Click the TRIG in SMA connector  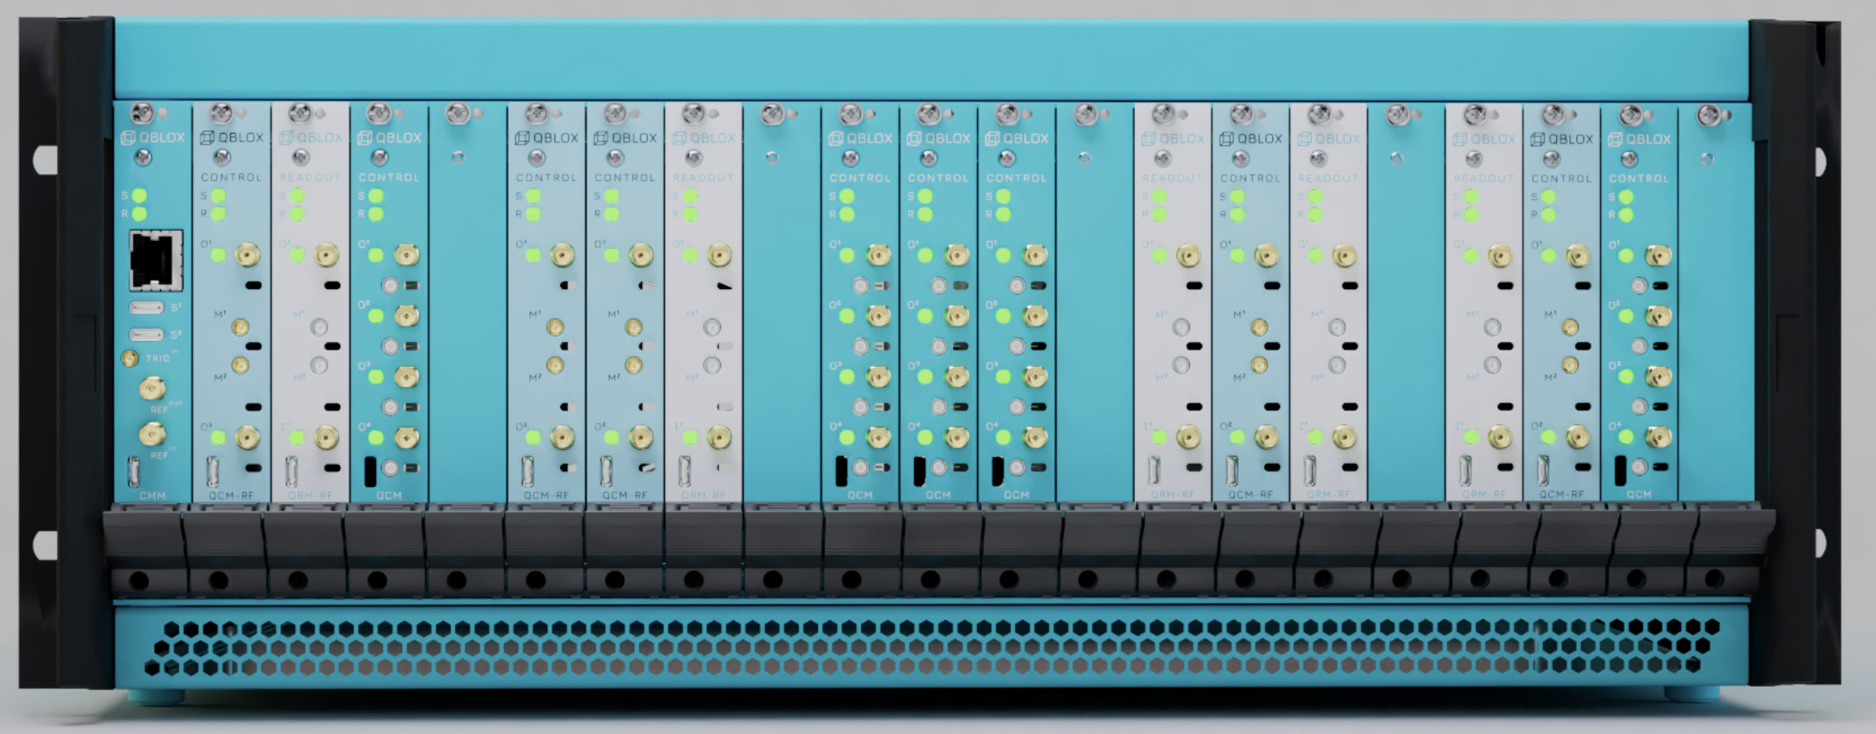[130, 359]
